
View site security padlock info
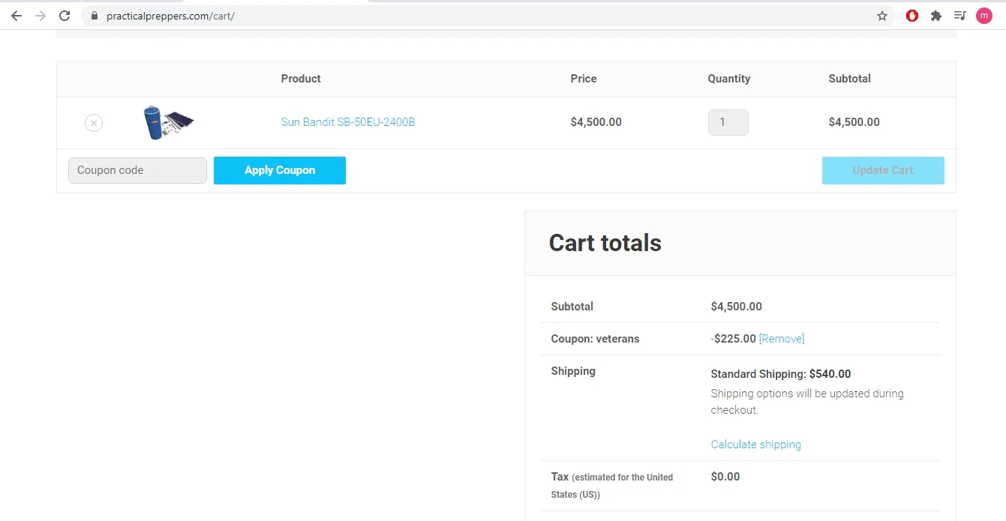(94, 16)
